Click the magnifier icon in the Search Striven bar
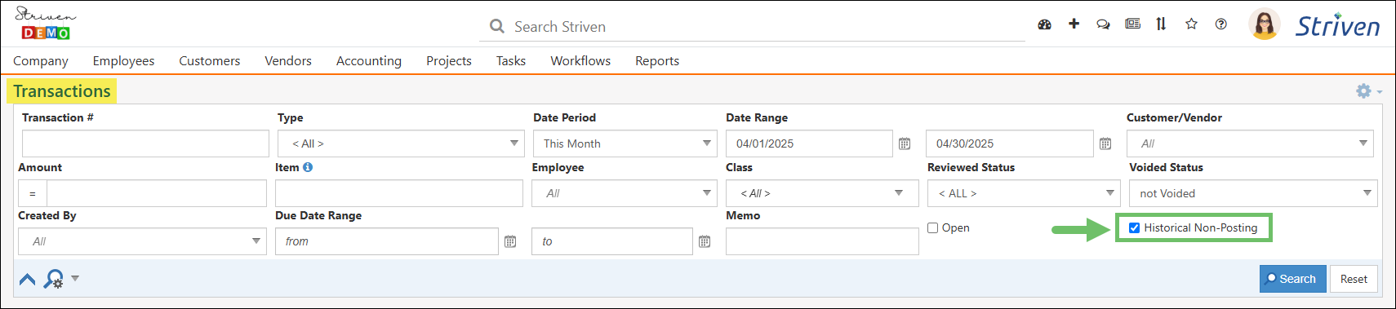This screenshot has height=309, width=1396. click(496, 26)
